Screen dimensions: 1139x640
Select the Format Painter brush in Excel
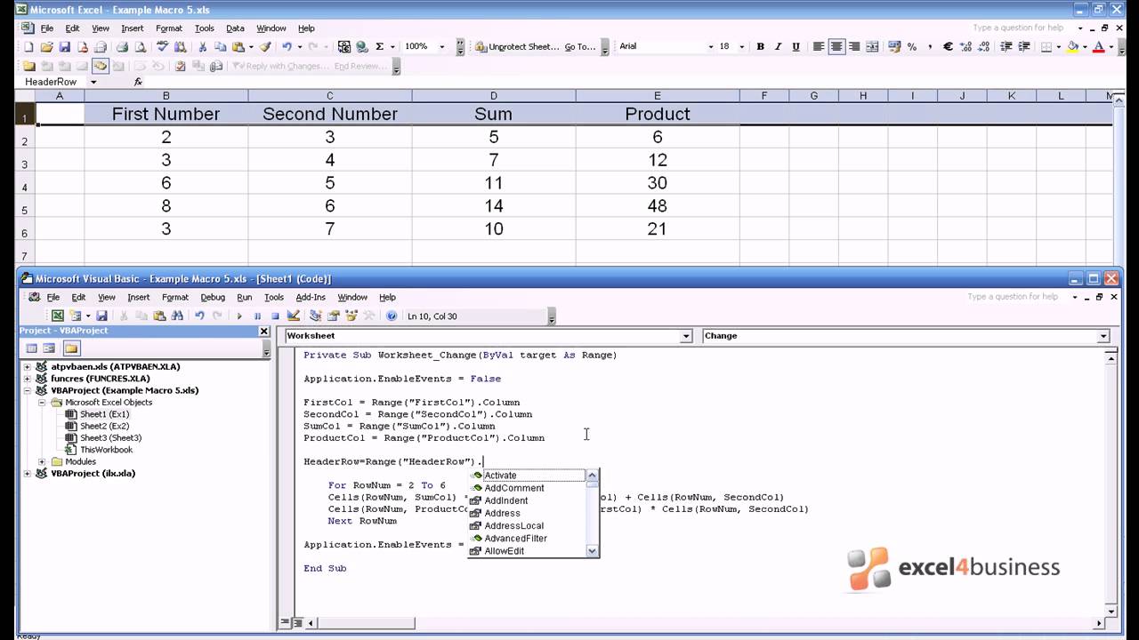pyautogui.click(x=265, y=46)
